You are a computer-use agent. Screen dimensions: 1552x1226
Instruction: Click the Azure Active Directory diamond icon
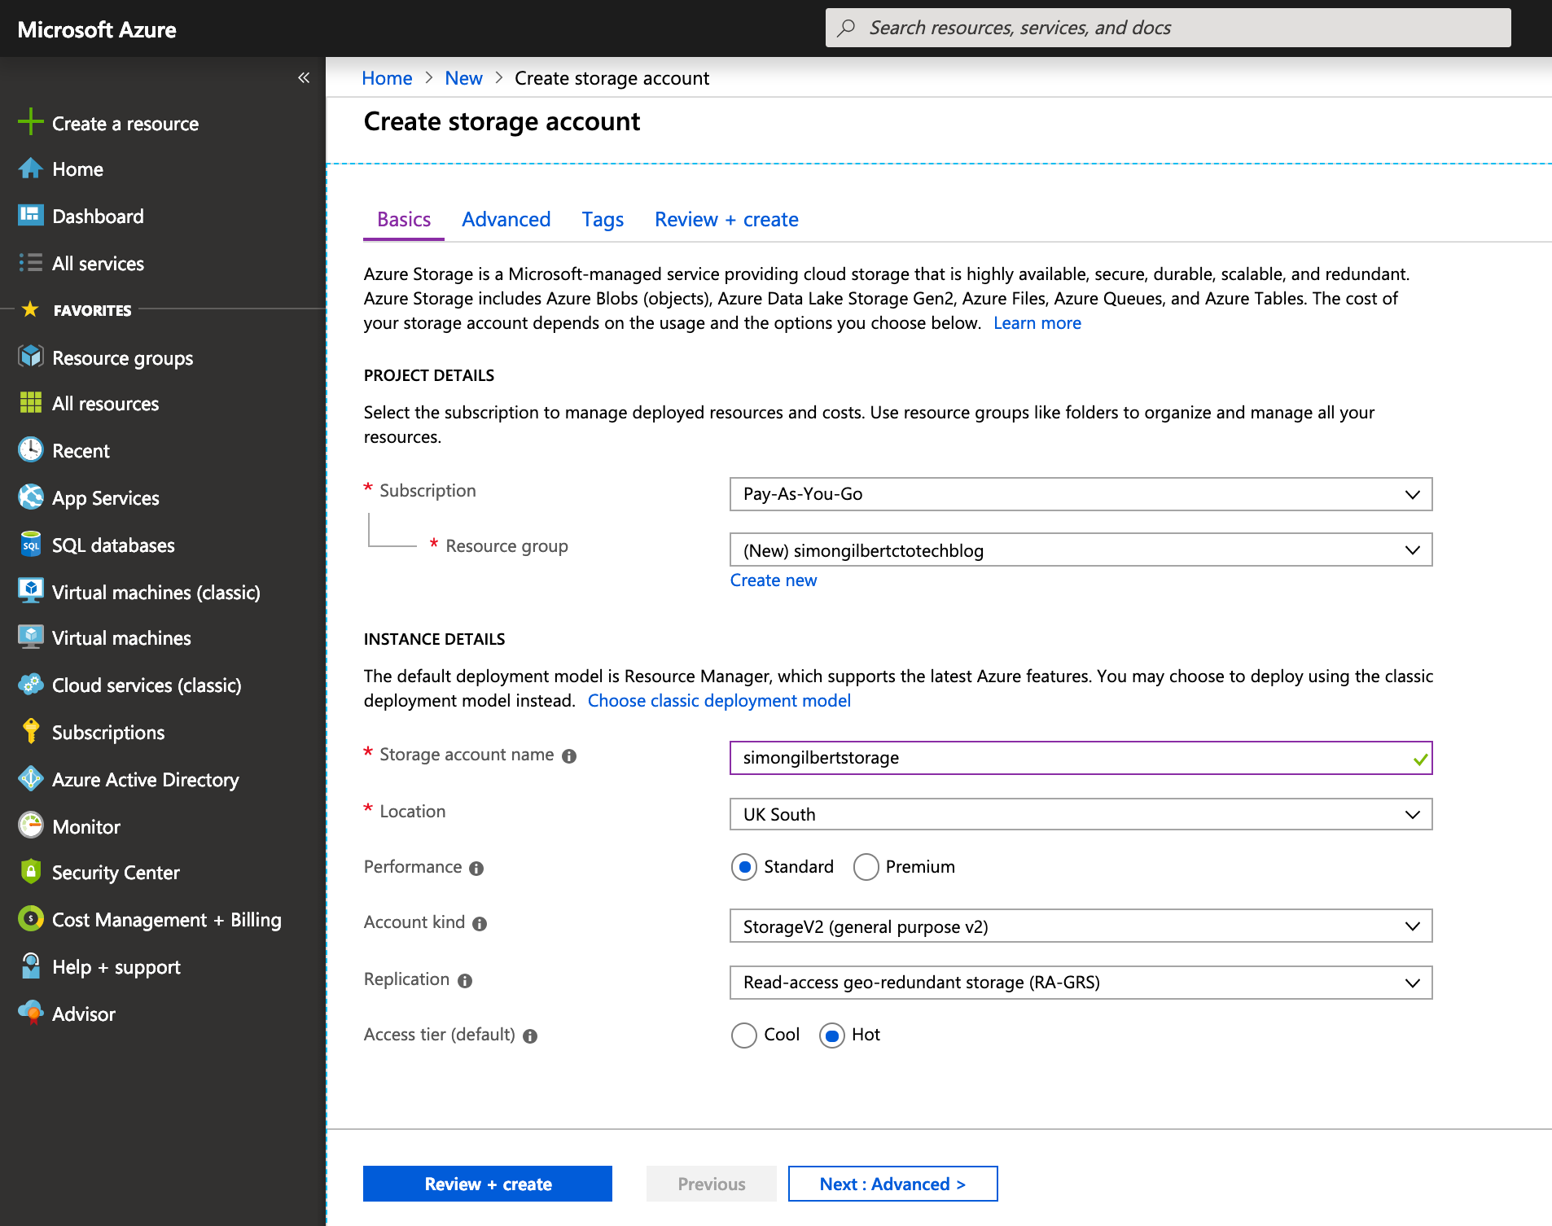coord(30,778)
